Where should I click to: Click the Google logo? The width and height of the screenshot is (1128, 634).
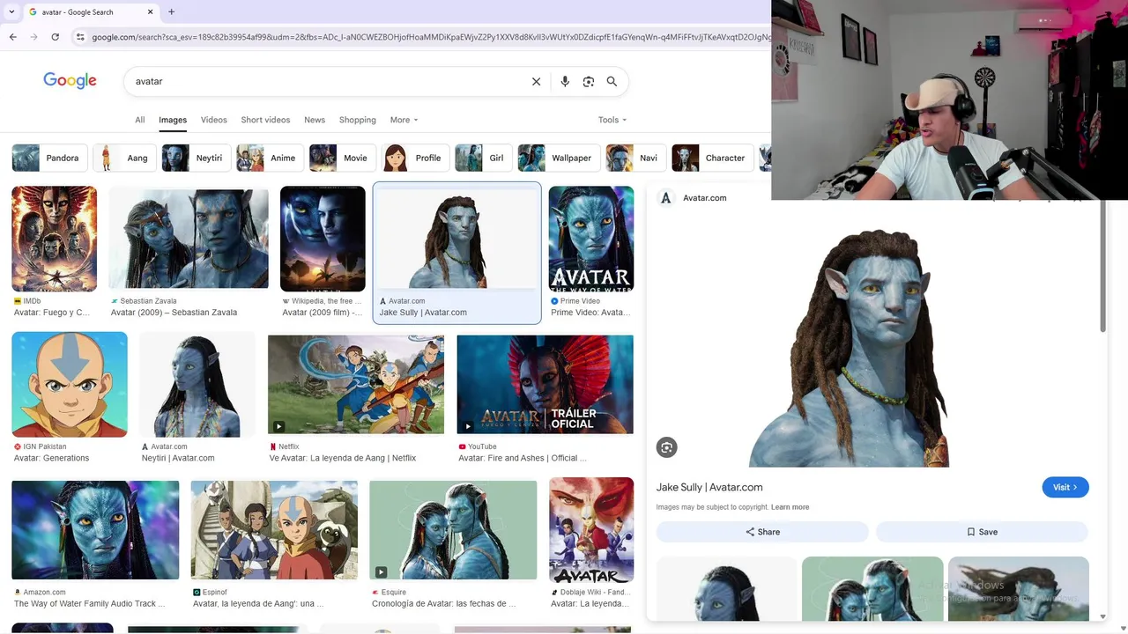(70, 81)
